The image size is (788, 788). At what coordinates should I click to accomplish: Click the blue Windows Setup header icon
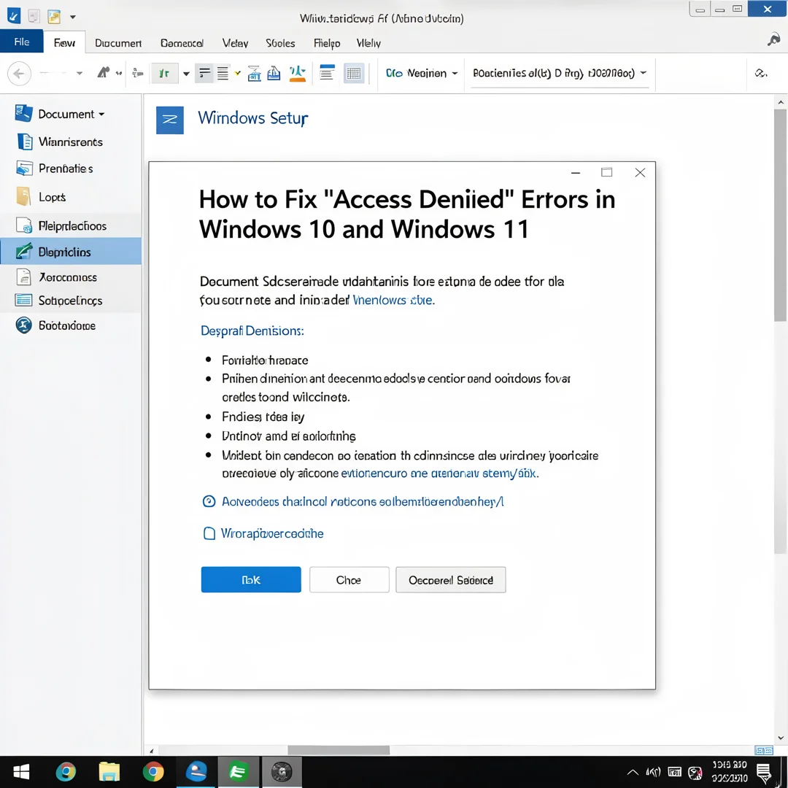170,120
